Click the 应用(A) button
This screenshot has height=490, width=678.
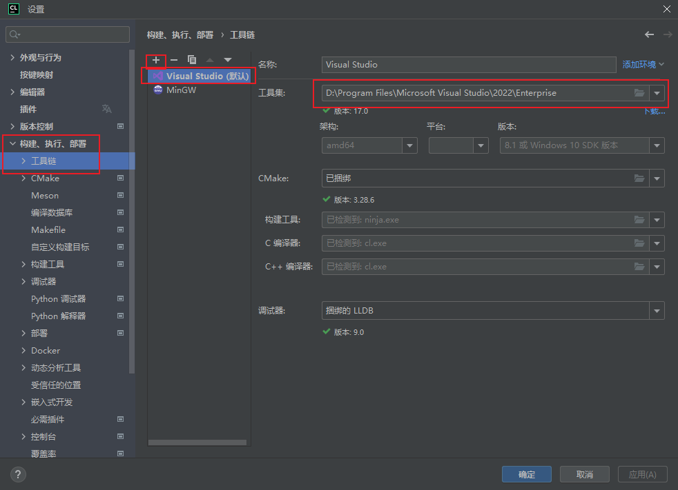point(643,474)
